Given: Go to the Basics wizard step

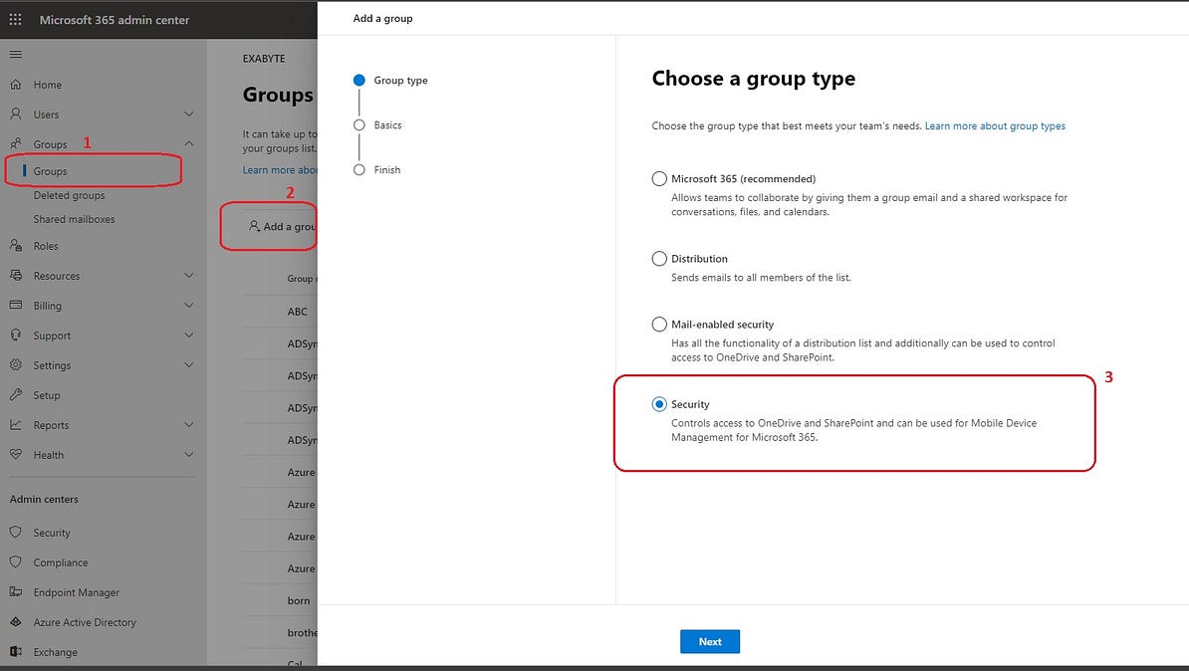Looking at the screenshot, I should coord(387,125).
